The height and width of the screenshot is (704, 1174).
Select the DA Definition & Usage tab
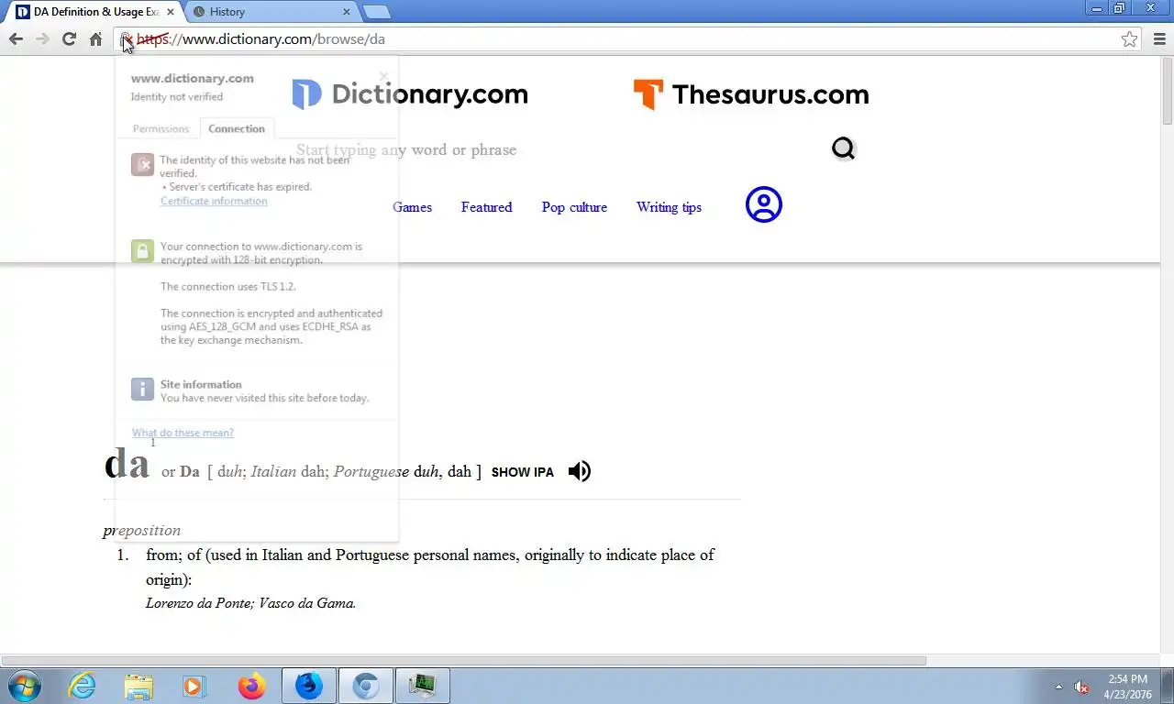pyautogui.click(x=94, y=12)
